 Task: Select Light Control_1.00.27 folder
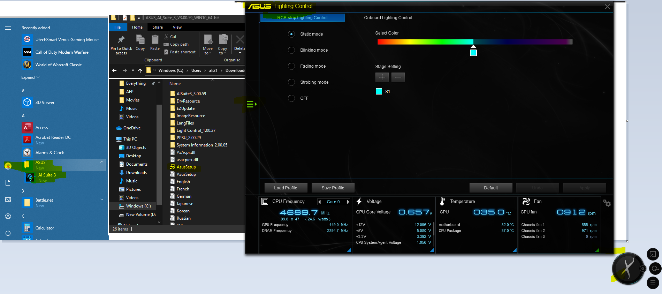pos(192,130)
